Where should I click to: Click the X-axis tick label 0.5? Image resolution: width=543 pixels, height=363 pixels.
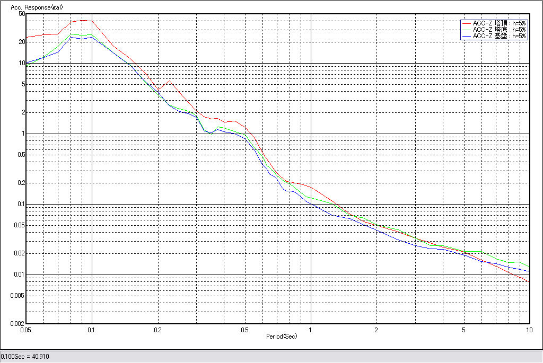point(245,329)
